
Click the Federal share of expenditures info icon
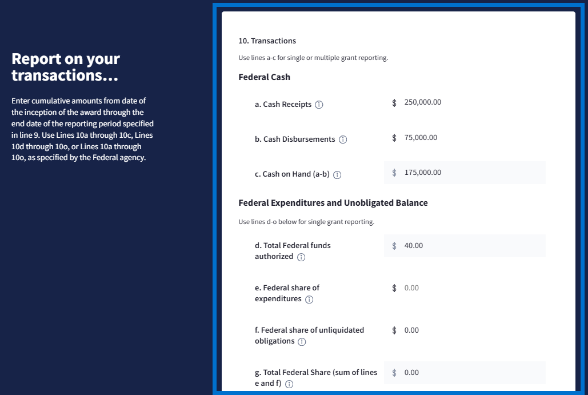click(309, 300)
